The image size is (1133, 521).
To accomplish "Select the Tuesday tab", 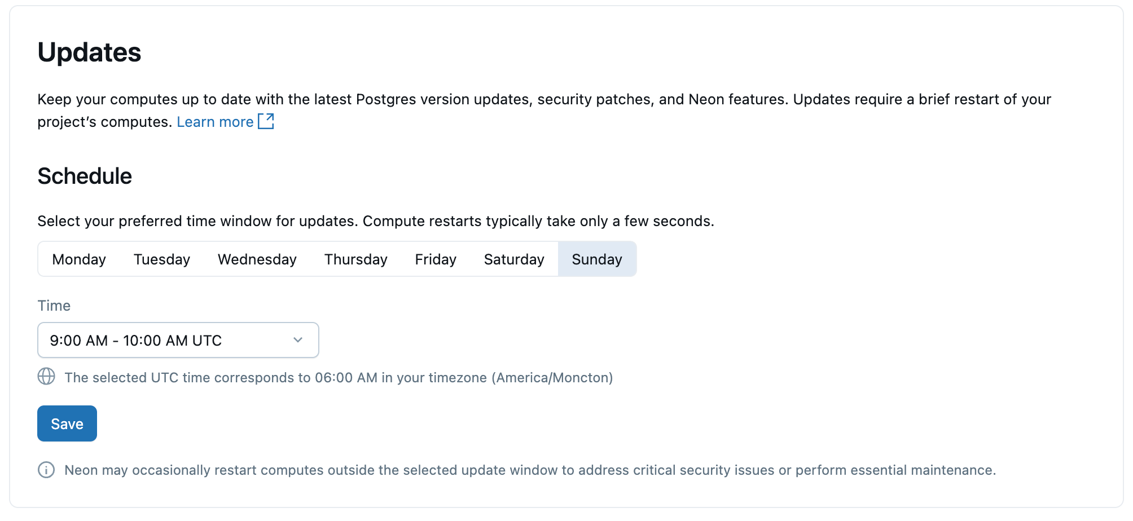I will pyautogui.click(x=161, y=259).
